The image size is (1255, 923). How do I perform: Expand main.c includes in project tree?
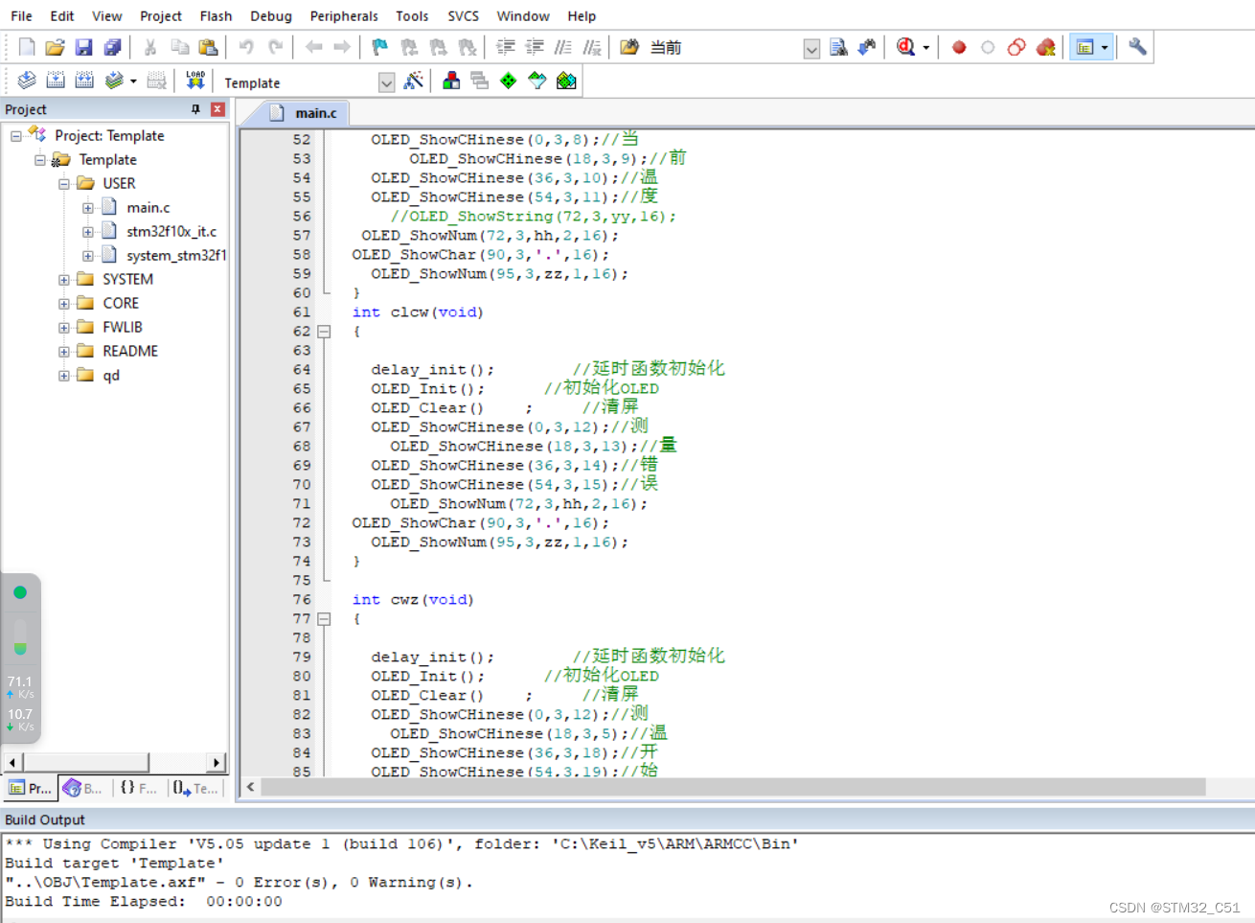[x=88, y=207]
